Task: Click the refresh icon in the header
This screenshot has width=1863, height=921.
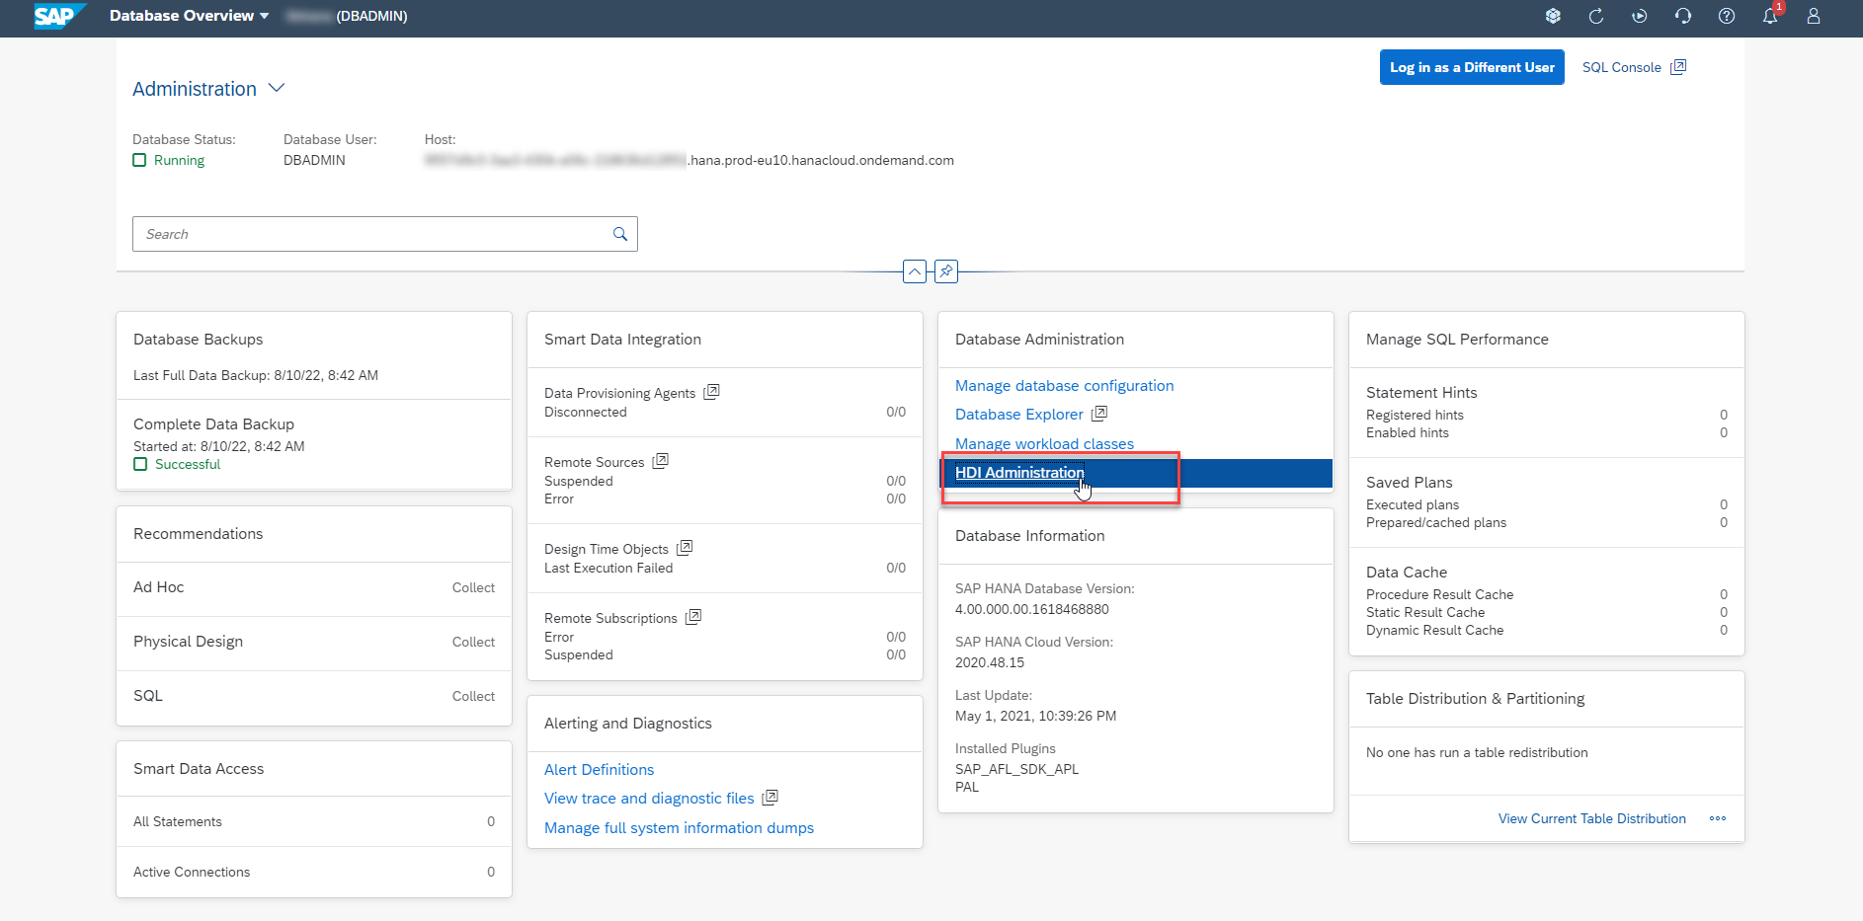Action: tap(1596, 16)
